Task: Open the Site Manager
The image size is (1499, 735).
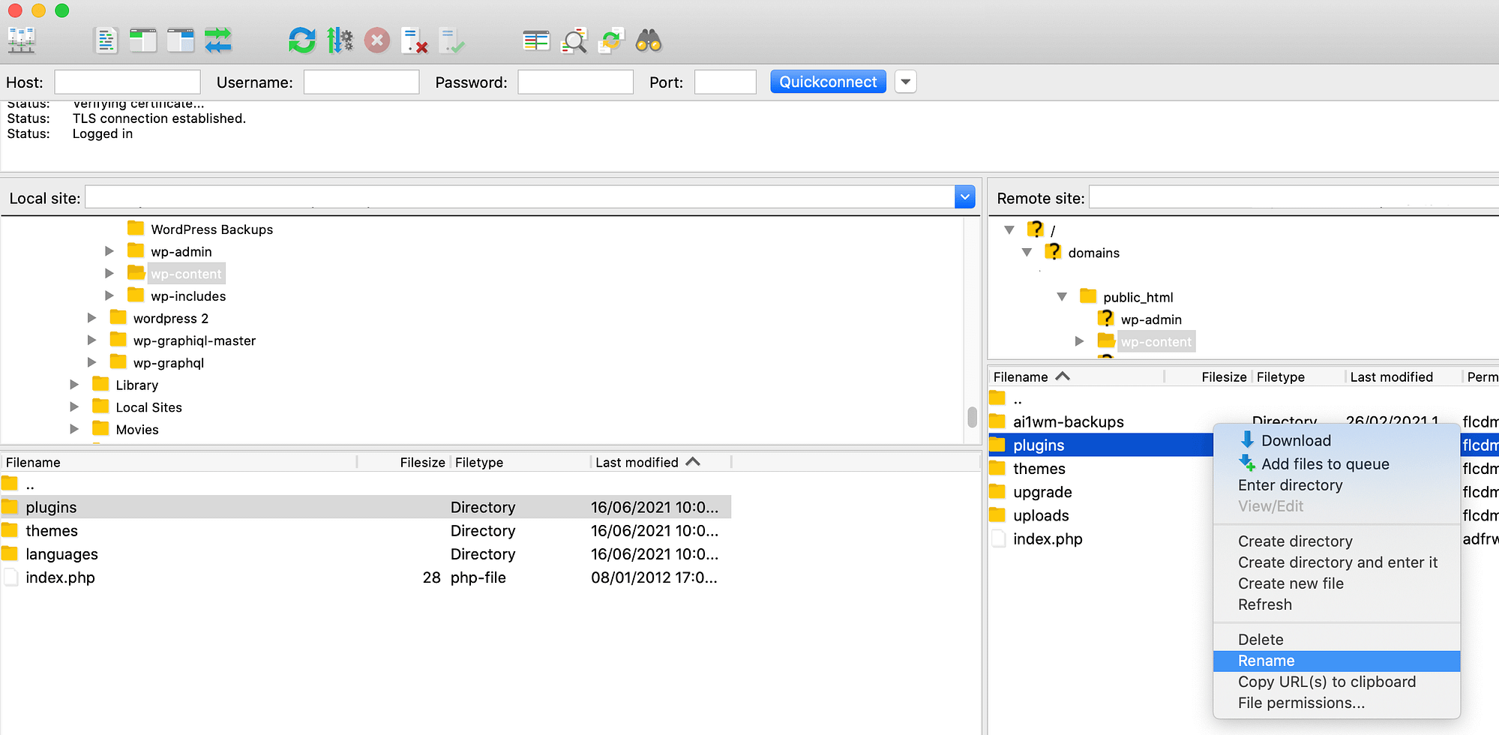Action: 21,40
